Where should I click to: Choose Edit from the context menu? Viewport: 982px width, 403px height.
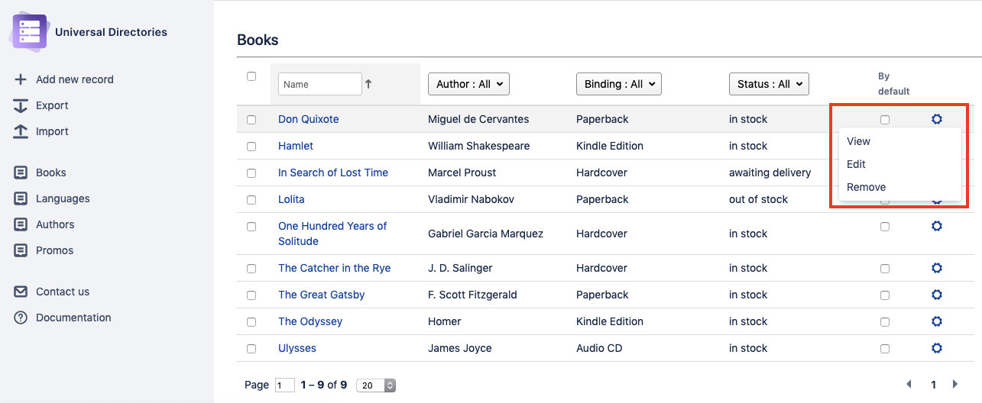pos(856,164)
